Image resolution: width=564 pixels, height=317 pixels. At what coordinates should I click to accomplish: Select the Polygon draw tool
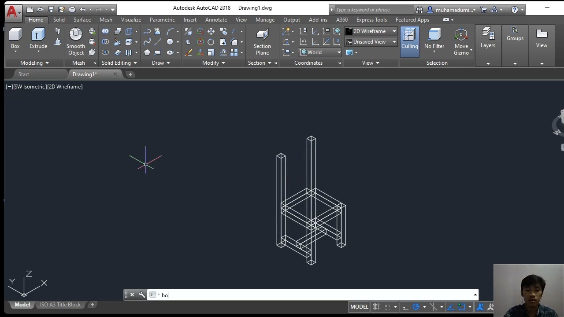click(147, 52)
